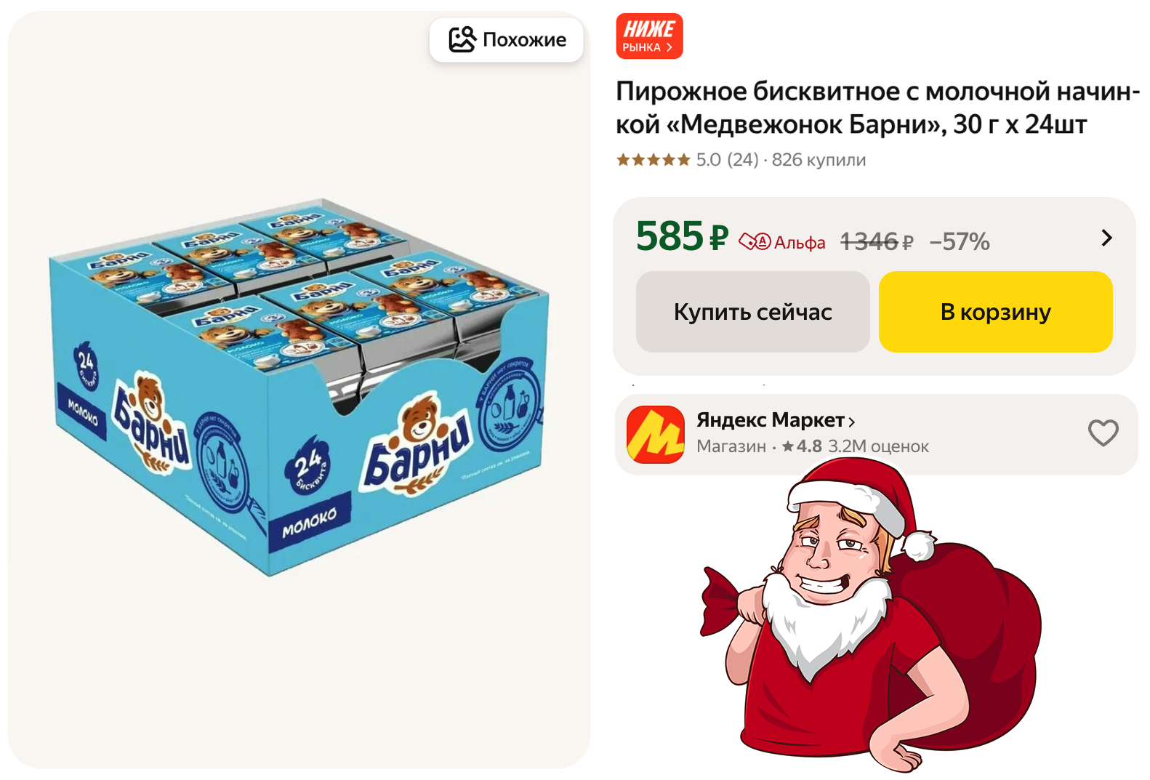This screenshot has width=1150, height=780.
Task: Click the Santa Claus mascot sticker
Action: 871,615
